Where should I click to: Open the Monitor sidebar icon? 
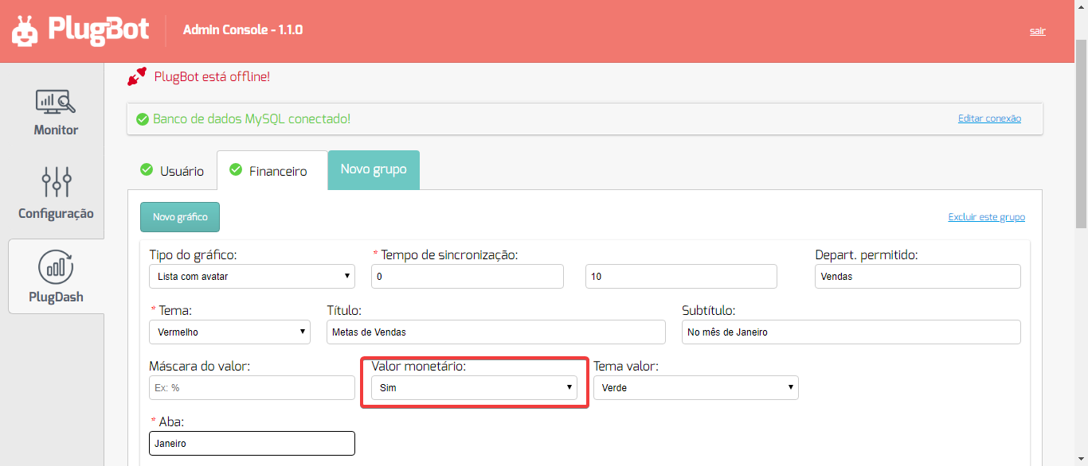point(56,101)
